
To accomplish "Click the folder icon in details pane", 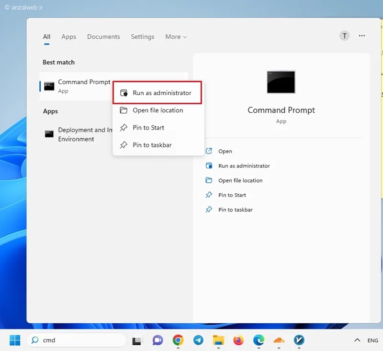I will coord(209,180).
